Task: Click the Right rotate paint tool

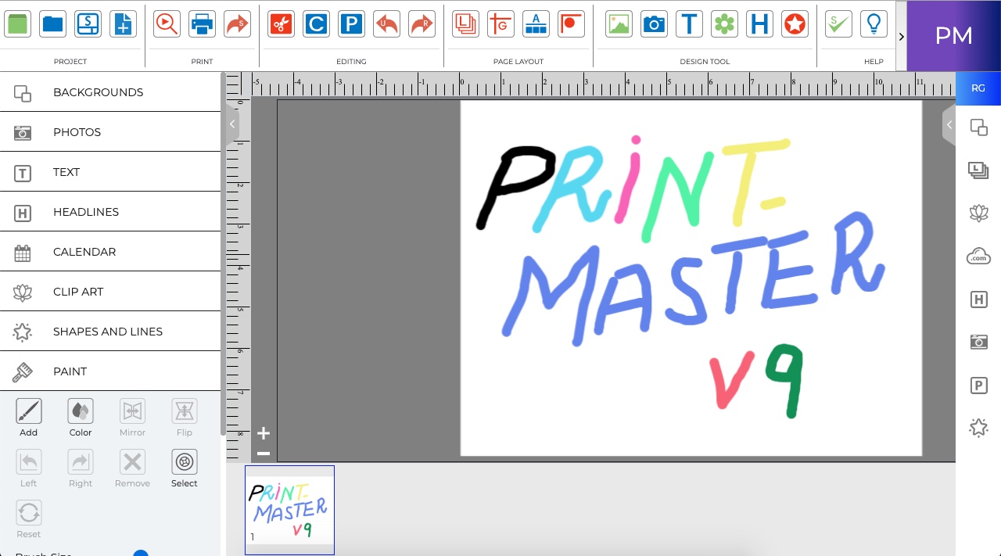Action: 81,468
